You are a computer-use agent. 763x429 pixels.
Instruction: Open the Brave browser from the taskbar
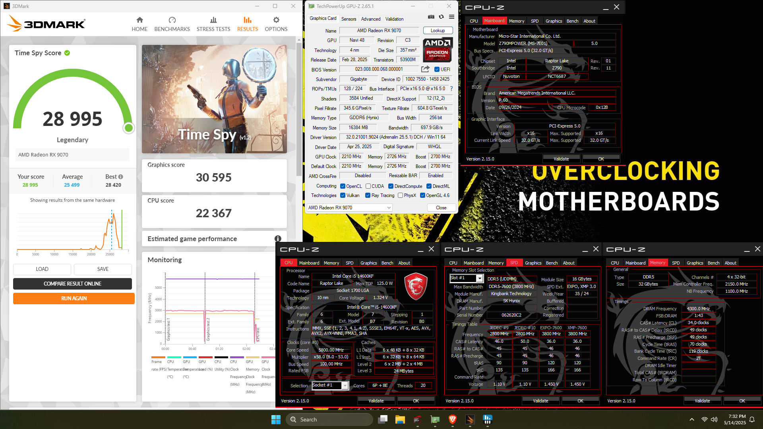point(452,419)
